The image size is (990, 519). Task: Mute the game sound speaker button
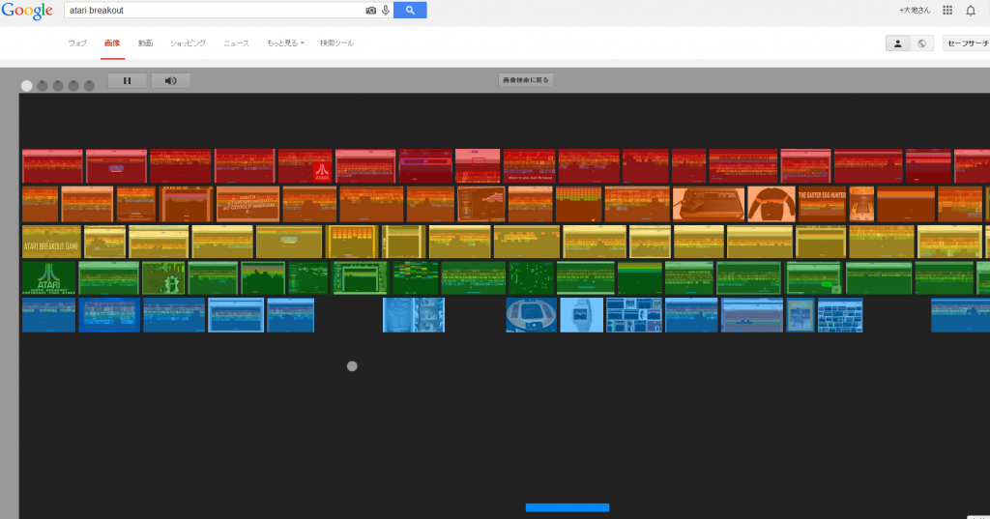170,81
